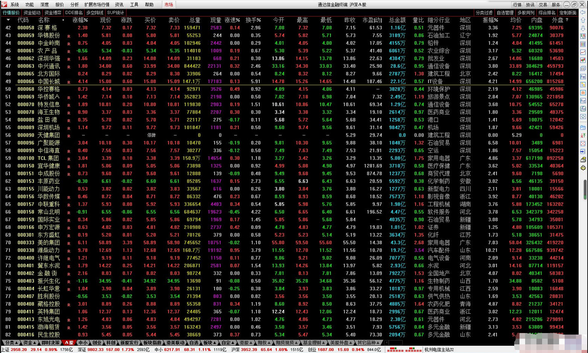This screenshot has width=588, height=353.
Task: Open the column dropdown arrow left of 代码
Action: 9,20
